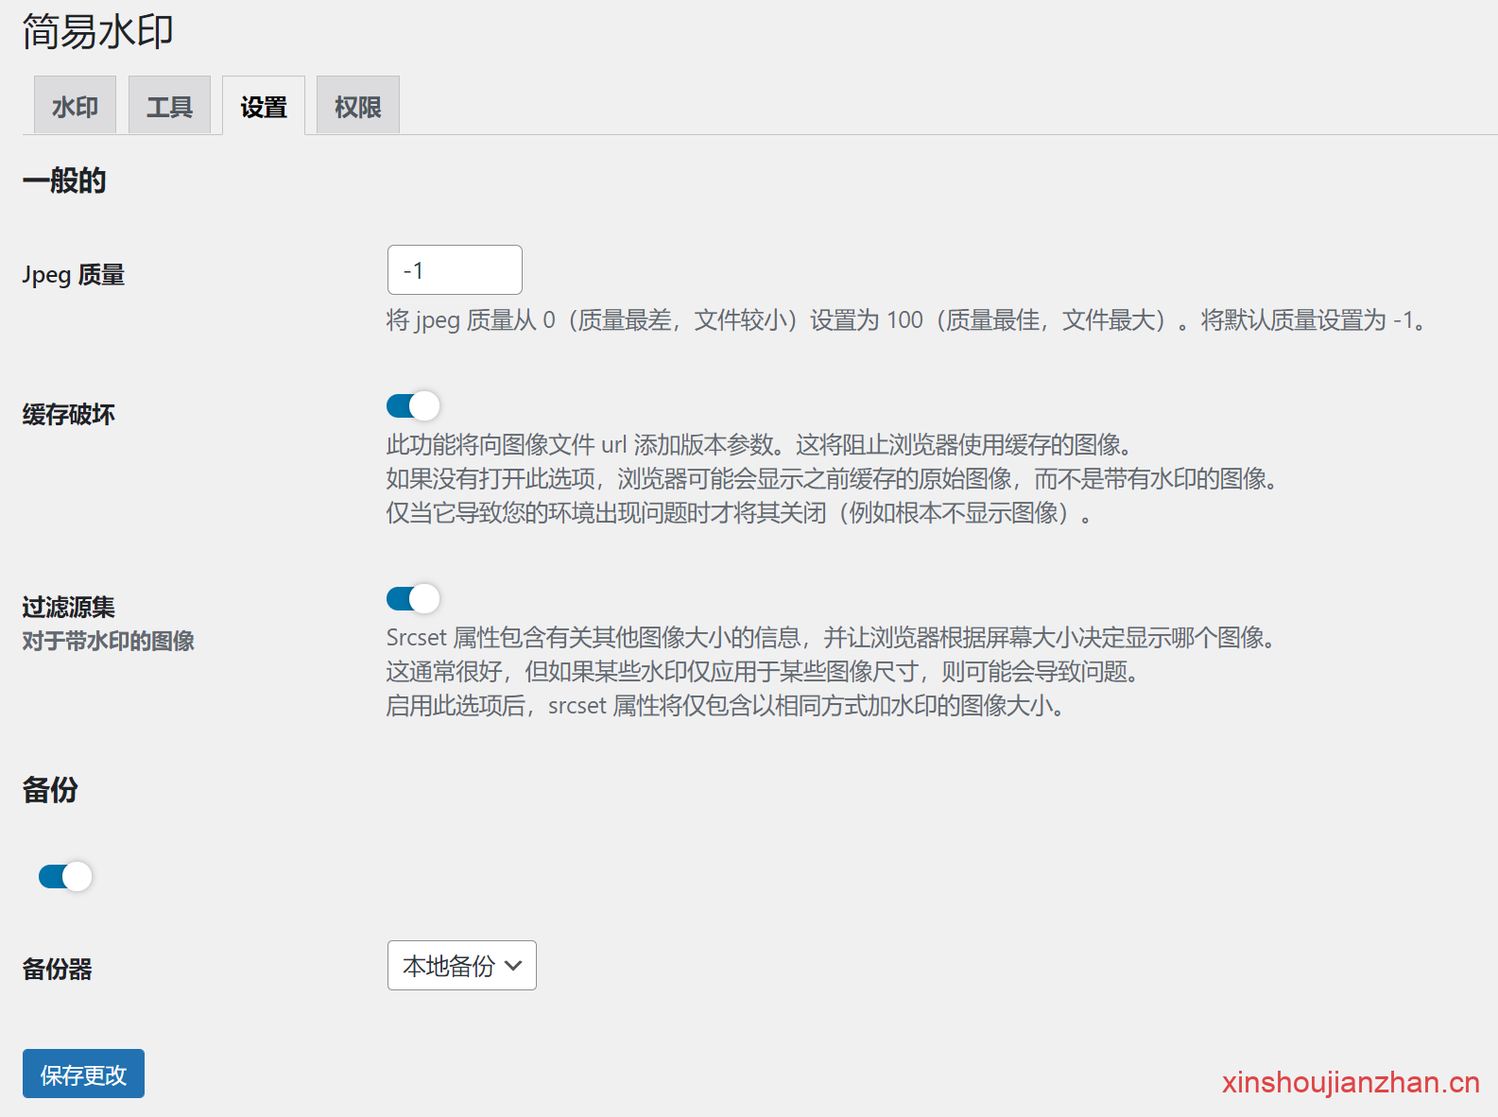Viewport: 1498px width, 1117px height.
Task: Click the 备份 section heading
Action: coord(50,789)
